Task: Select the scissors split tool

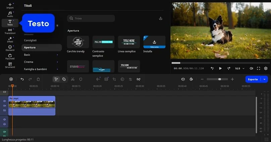Action: [x=72, y=79]
